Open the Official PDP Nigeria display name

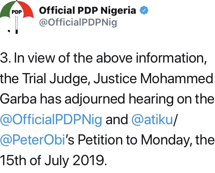87,10
